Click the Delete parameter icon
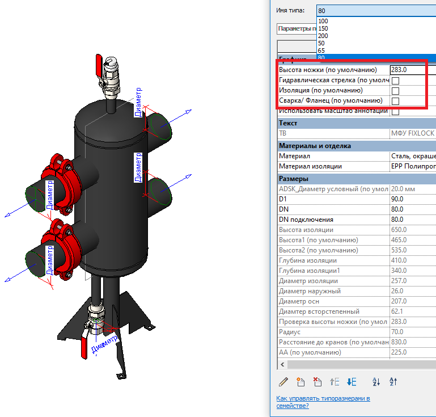Screen dimensions: 436x417 (318, 382)
